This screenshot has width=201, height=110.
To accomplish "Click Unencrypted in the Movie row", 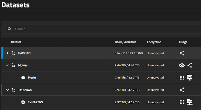I will click(x=155, y=78).
